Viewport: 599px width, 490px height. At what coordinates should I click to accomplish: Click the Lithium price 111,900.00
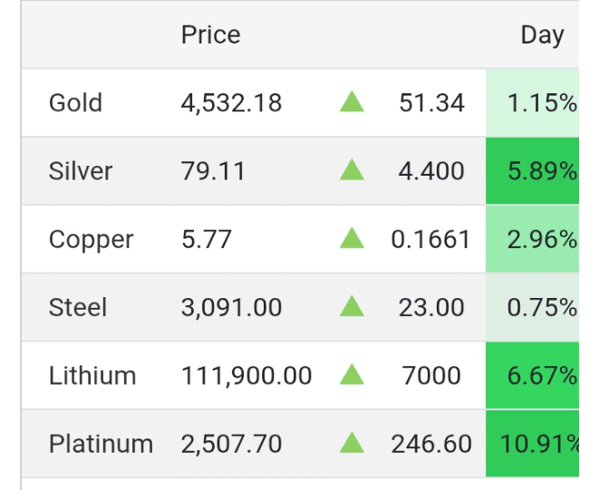pyautogui.click(x=246, y=376)
